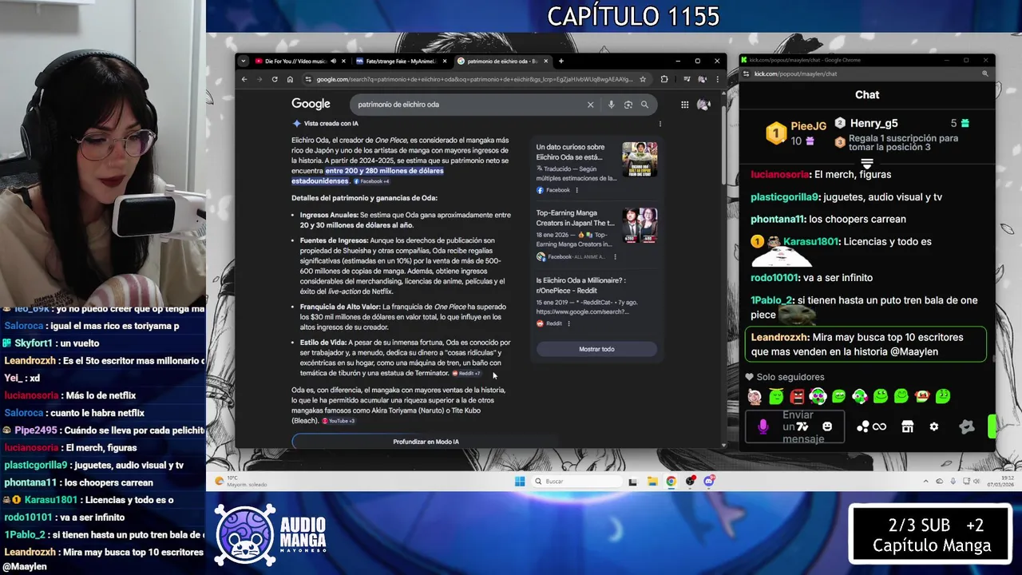
Task: Open the Google apps grid
Action: pyautogui.click(x=684, y=105)
